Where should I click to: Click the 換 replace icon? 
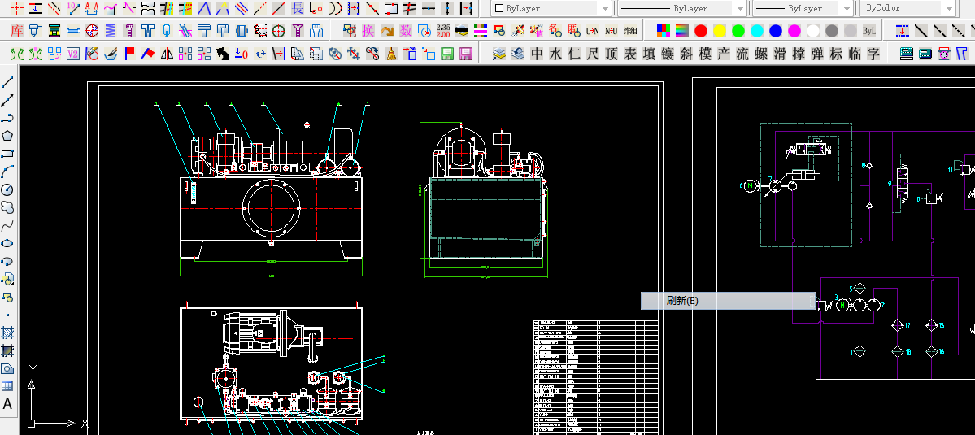tap(368, 30)
